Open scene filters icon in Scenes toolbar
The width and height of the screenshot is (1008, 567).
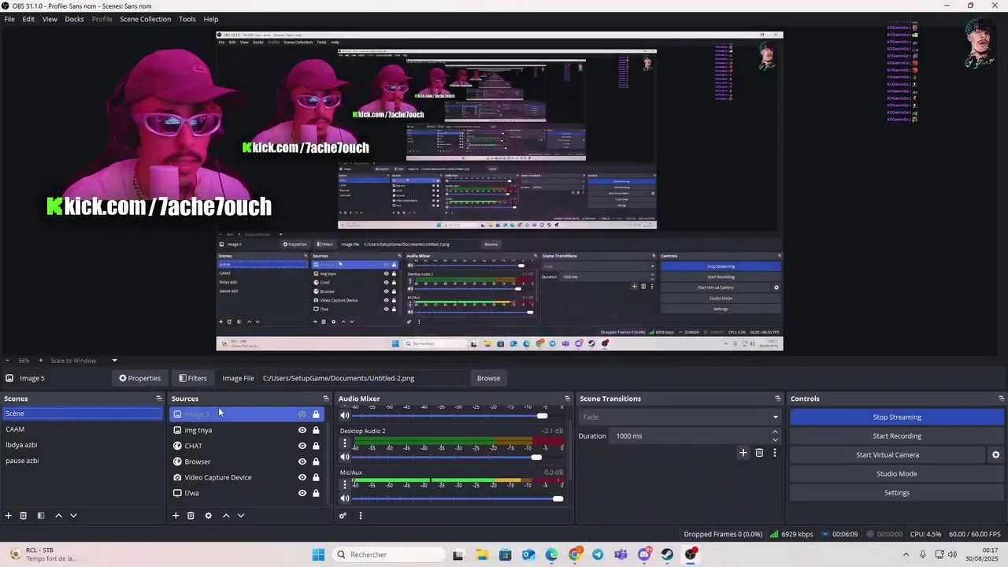coord(41,516)
